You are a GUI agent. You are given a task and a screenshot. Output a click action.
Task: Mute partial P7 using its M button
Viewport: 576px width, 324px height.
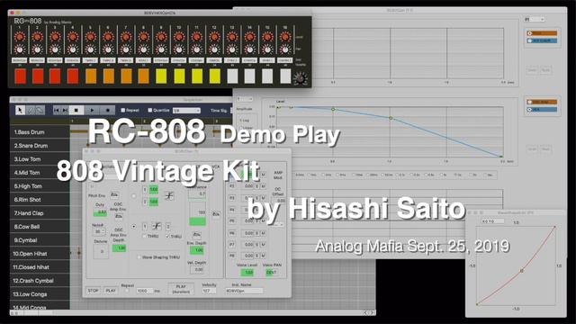coord(263,244)
